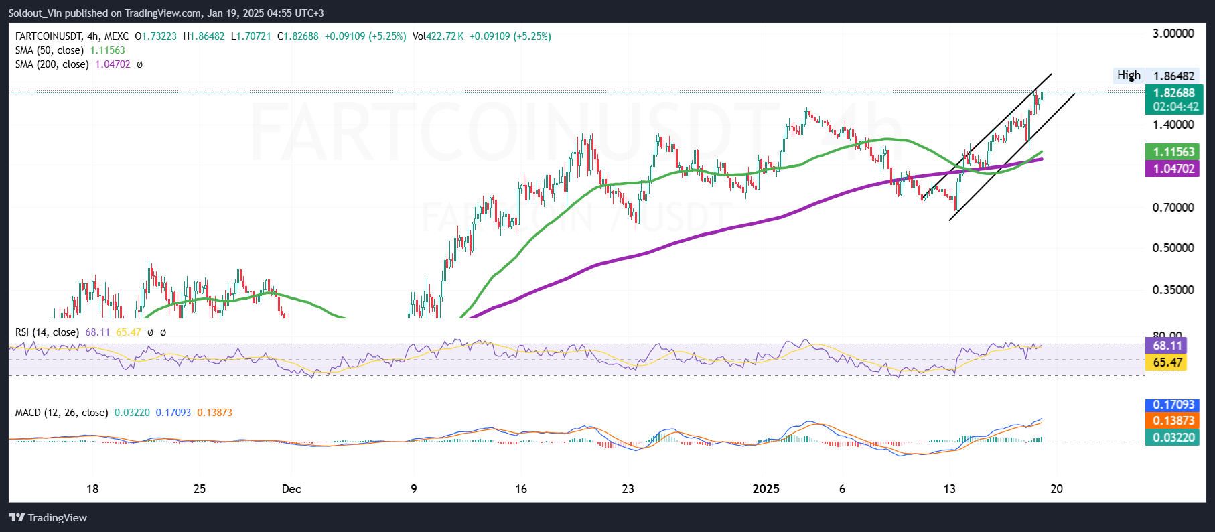Click the 6 date on the time axis
Viewport: 1215px width, 532px height.
click(842, 489)
